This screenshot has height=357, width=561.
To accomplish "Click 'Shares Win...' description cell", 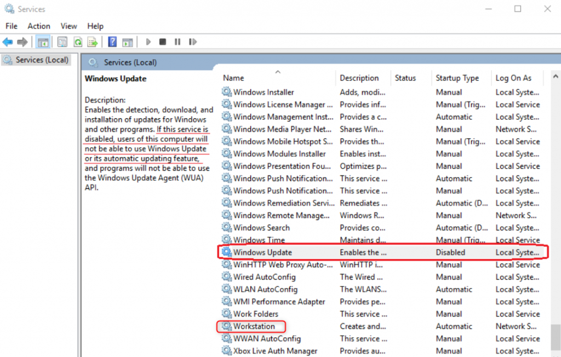I will click(x=362, y=129).
